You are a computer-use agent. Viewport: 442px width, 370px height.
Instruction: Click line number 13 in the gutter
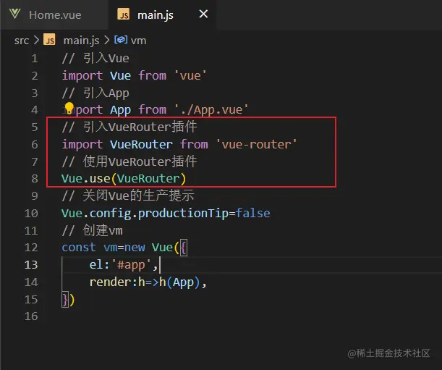tap(31, 265)
